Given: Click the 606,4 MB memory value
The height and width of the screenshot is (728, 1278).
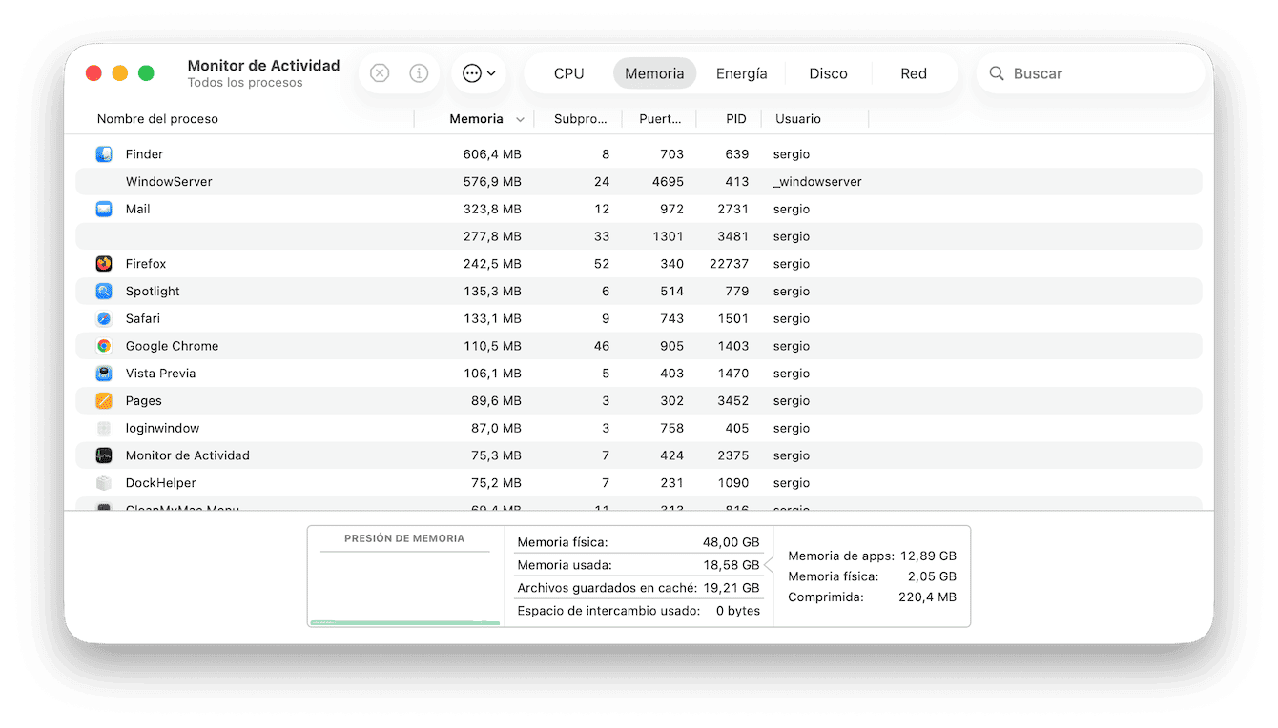Looking at the screenshot, I should click(x=492, y=154).
